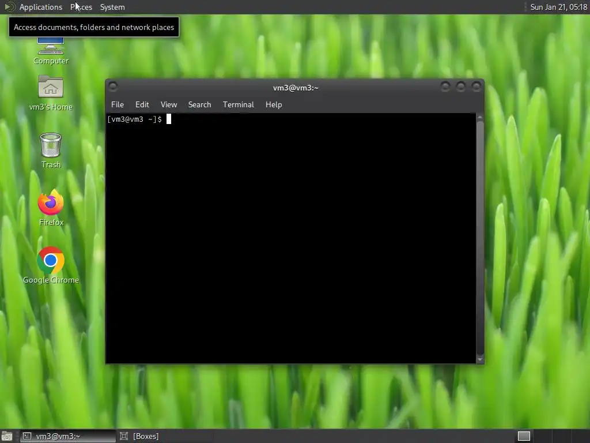Maximize the terminal window

point(460,87)
